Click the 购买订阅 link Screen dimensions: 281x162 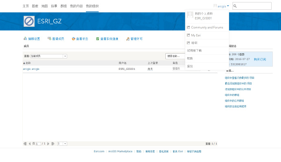[x=260, y=59]
